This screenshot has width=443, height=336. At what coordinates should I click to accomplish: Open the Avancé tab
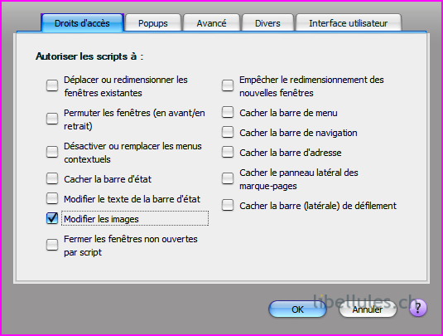211,22
